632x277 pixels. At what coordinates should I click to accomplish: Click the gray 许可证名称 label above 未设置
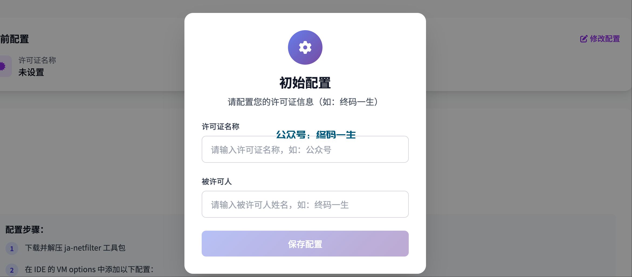[37, 60]
